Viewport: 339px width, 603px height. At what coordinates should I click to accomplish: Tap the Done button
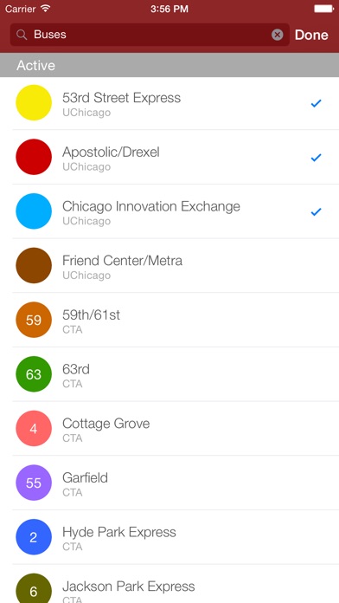coord(311,35)
